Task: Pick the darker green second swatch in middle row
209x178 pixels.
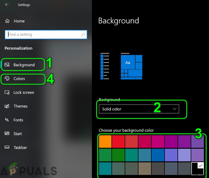Action: coord(118,155)
